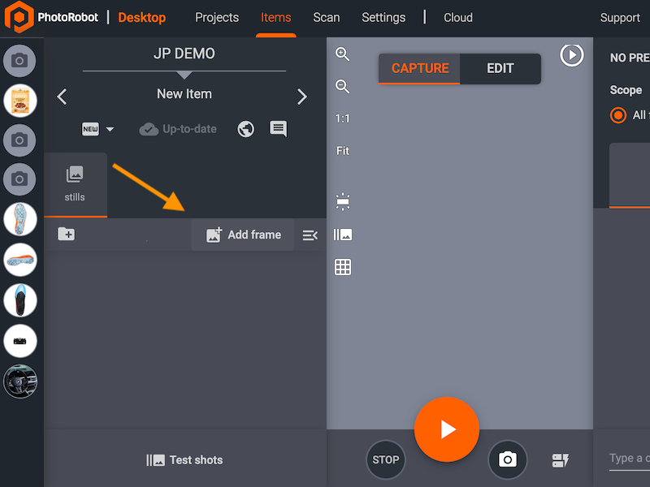Image resolution: width=650 pixels, height=487 pixels.
Task: Click the globe publish icon
Action: (x=246, y=129)
